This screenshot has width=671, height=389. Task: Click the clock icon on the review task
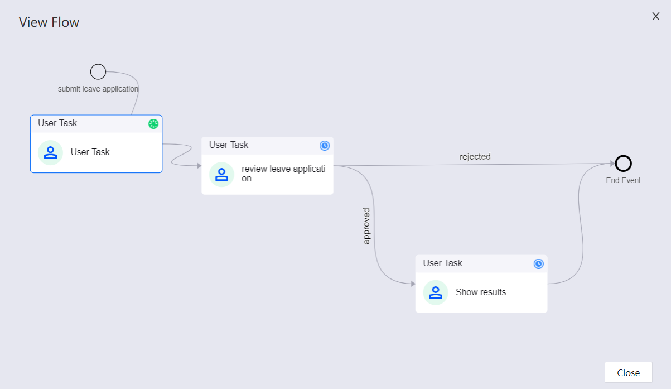325,146
